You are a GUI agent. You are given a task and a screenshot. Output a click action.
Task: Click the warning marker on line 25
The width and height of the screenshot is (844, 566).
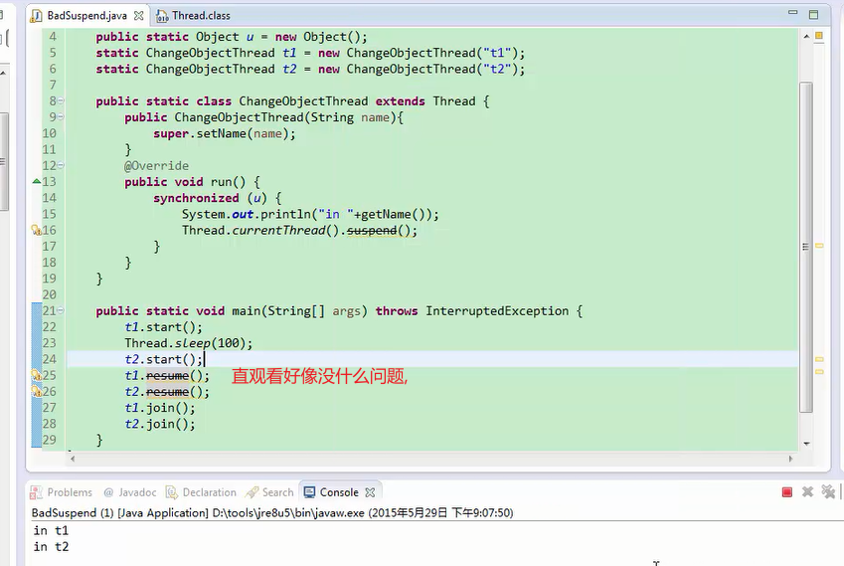click(37, 375)
